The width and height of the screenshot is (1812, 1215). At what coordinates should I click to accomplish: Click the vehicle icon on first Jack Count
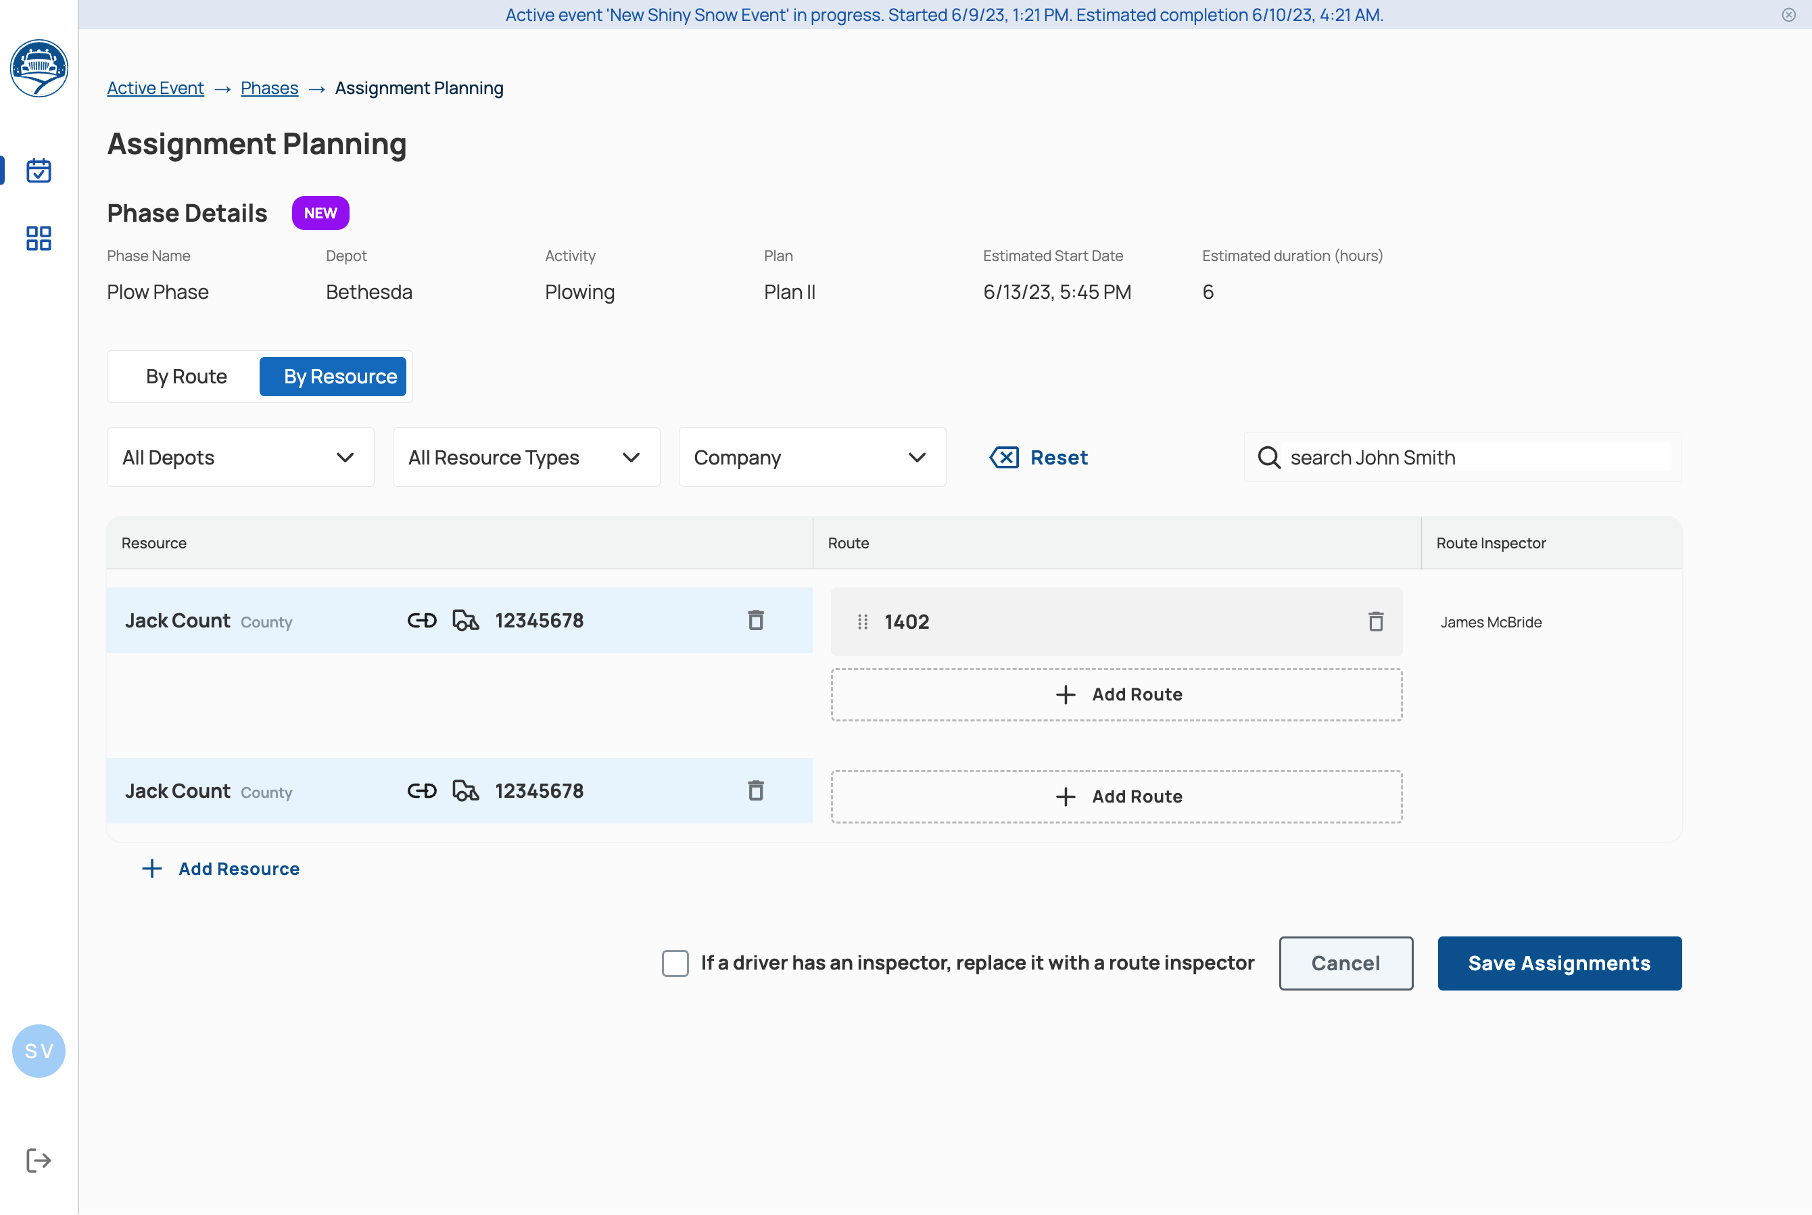[x=466, y=620]
